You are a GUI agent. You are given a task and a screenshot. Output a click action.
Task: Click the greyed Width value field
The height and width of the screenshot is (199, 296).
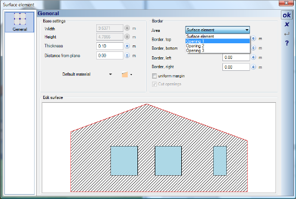pyautogui.click(x=110, y=28)
